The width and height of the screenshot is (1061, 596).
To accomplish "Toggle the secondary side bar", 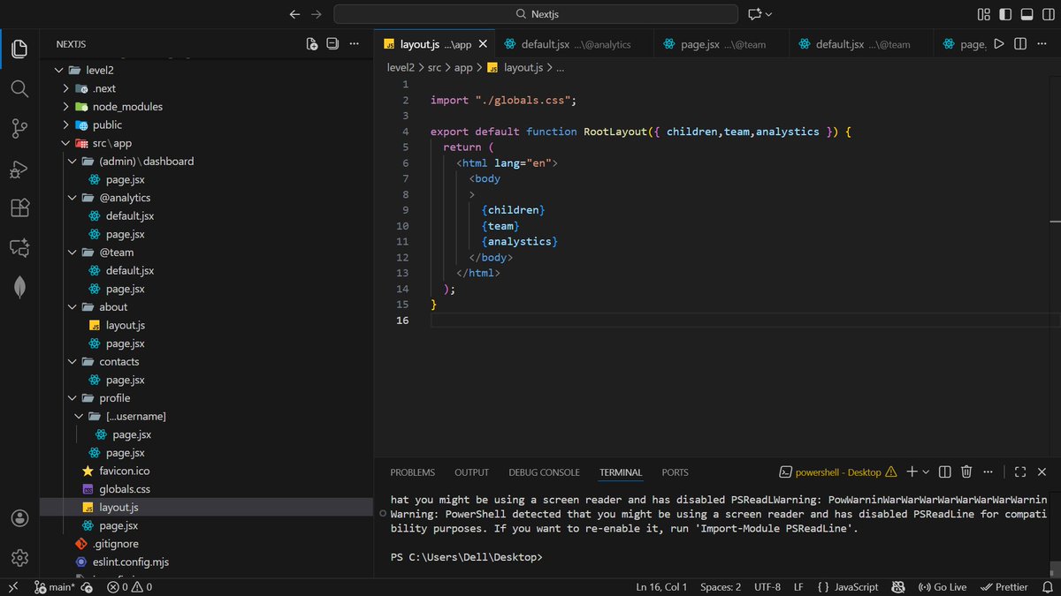I will [x=1047, y=13].
